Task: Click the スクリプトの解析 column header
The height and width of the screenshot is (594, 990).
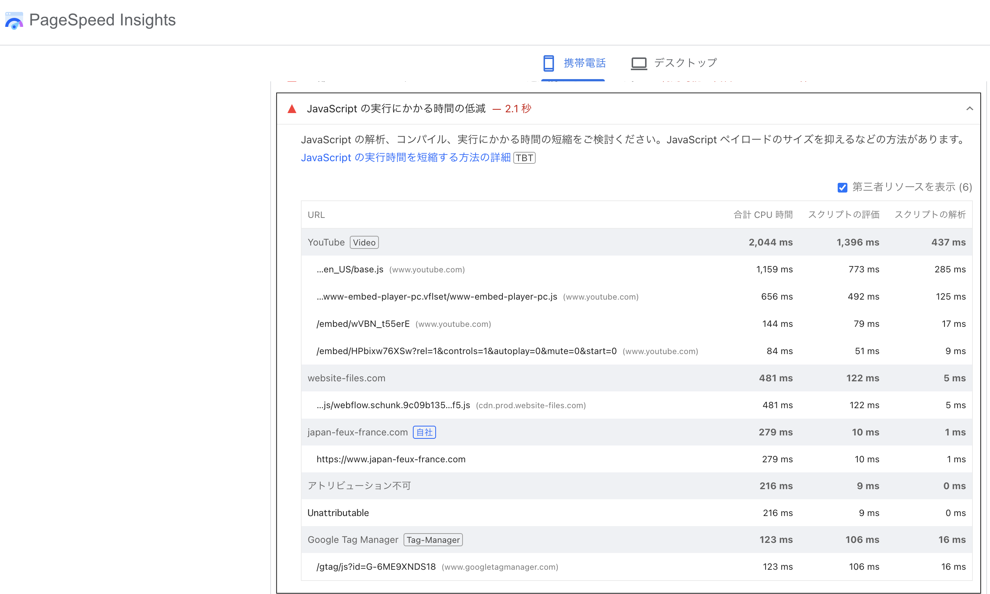Action: pyautogui.click(x=930, y=215)
